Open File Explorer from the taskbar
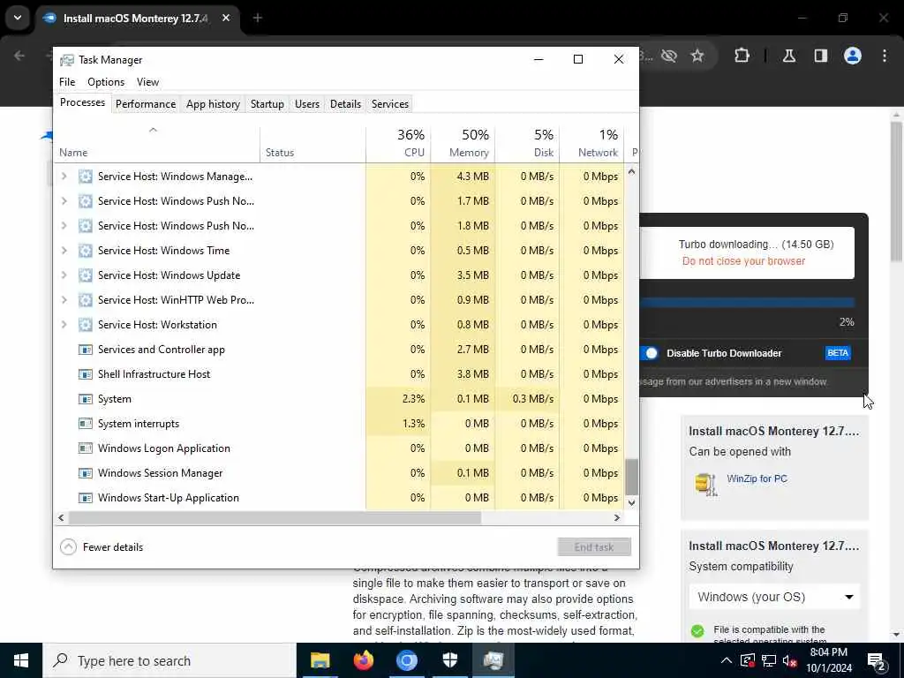This screenshot has width=904, height=678. [320, 660]
